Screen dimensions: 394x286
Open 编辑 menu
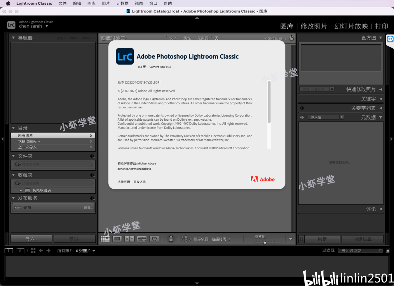click(77, 4)
